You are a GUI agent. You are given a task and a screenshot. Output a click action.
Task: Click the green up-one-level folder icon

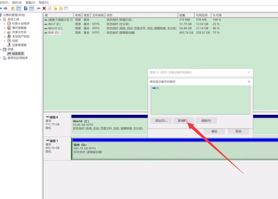(x=13, y=8)
